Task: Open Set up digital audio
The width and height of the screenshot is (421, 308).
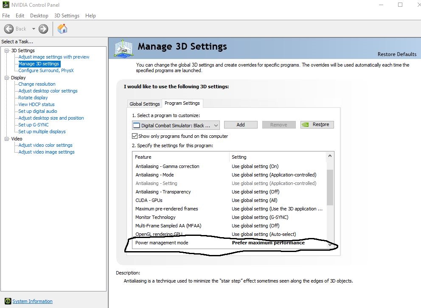Action: [38, 111]
